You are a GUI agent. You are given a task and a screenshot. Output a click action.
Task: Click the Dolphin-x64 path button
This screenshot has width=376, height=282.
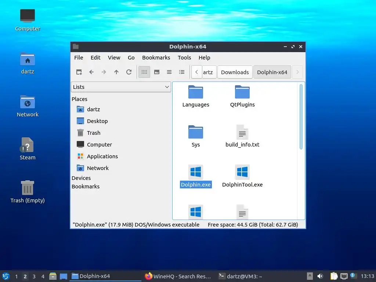coord(272,72)
